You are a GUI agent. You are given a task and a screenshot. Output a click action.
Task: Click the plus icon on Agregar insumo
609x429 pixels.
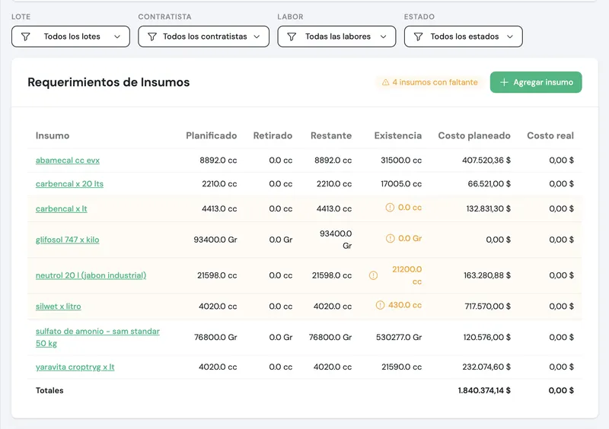504,82
